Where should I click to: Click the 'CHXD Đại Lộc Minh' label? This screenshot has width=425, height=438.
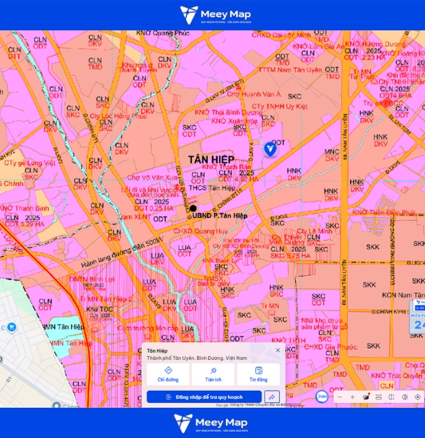(281, 35)
